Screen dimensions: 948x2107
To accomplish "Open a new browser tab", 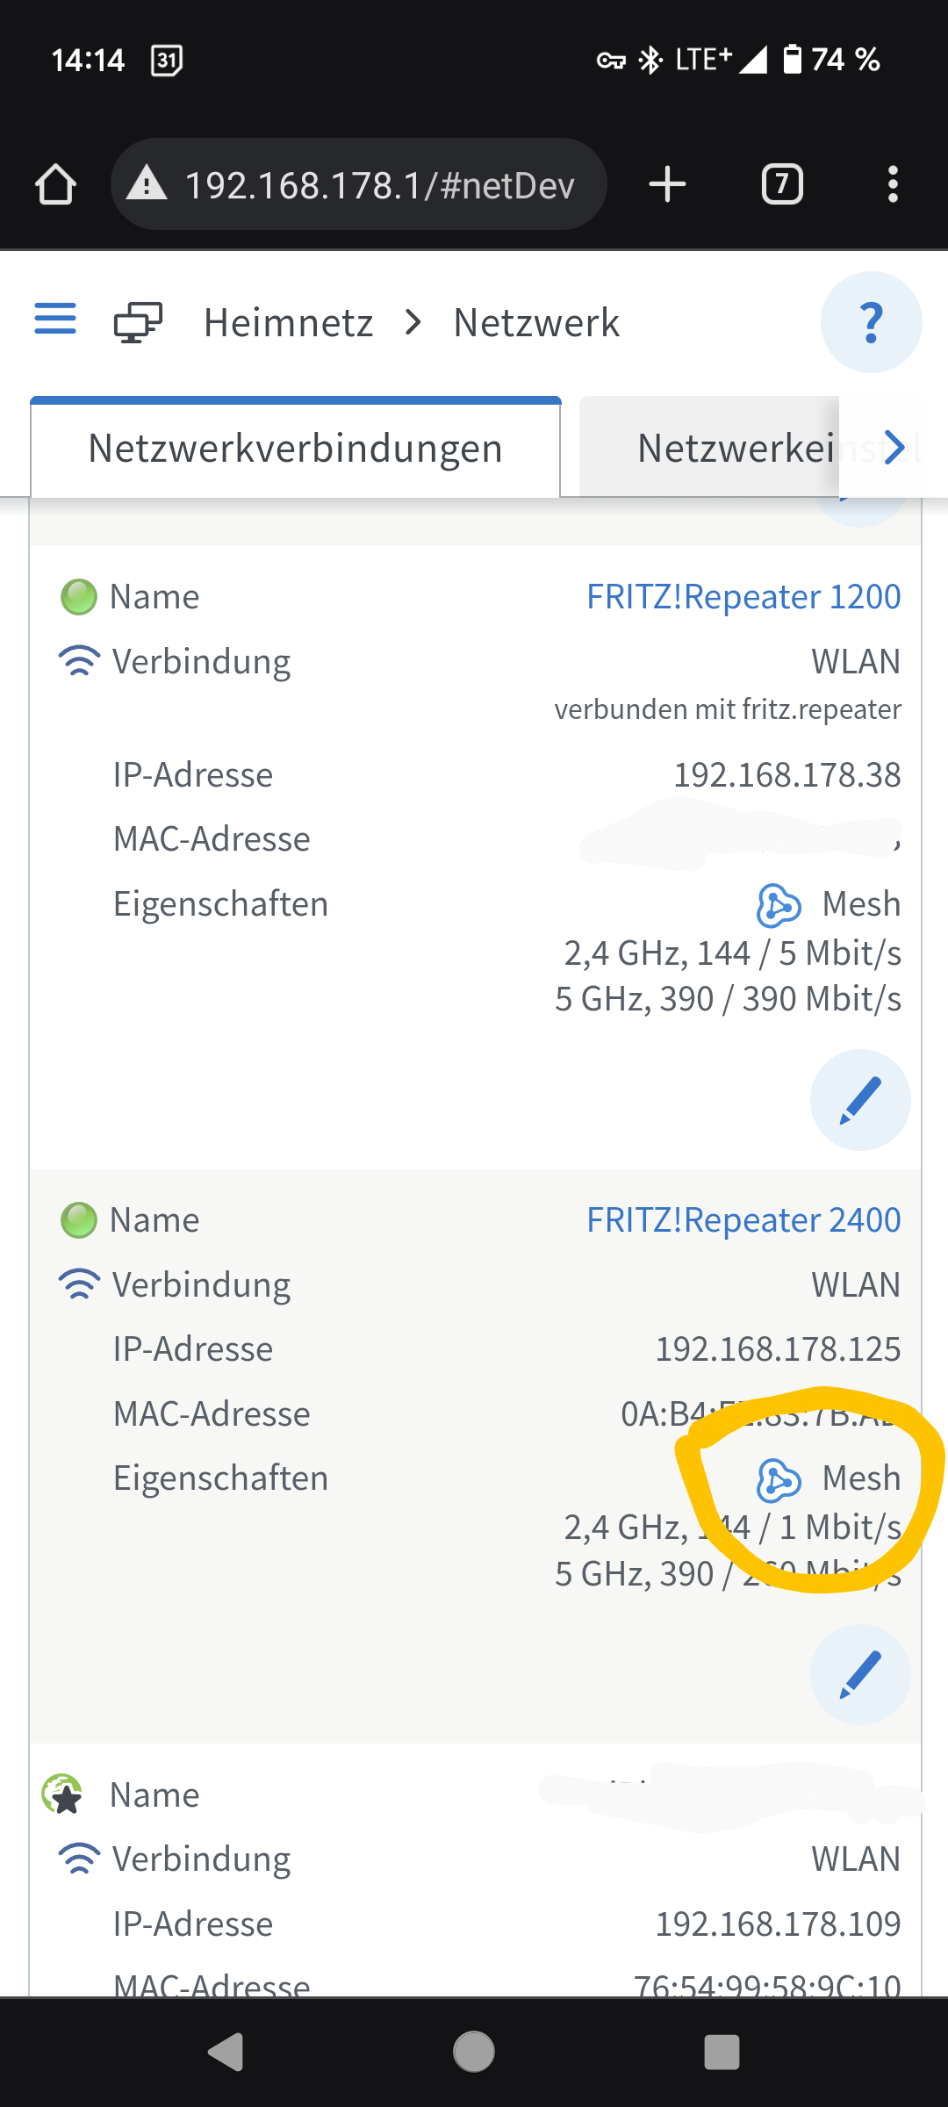I will pos(667,184).
